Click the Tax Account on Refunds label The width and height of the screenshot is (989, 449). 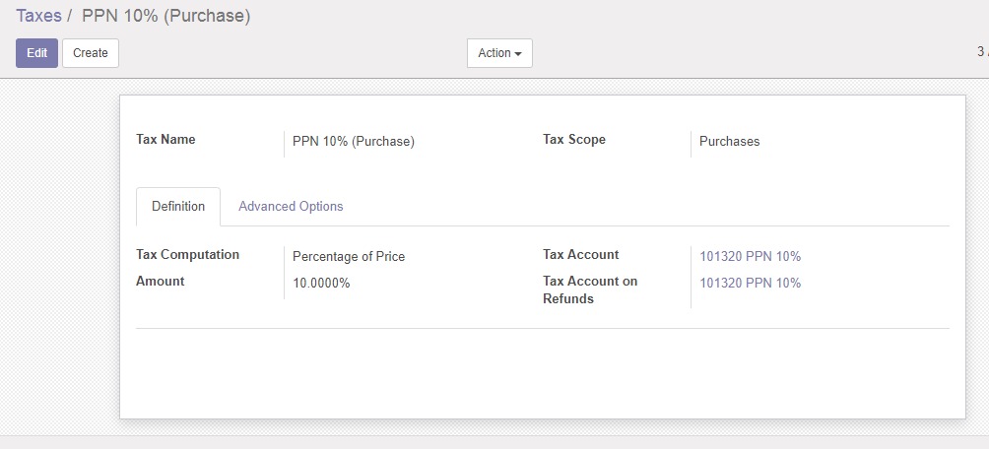(x=590, y=290)
